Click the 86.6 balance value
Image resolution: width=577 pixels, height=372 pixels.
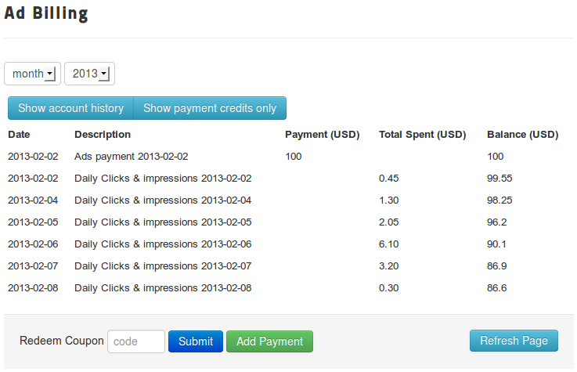coord(496,288)
